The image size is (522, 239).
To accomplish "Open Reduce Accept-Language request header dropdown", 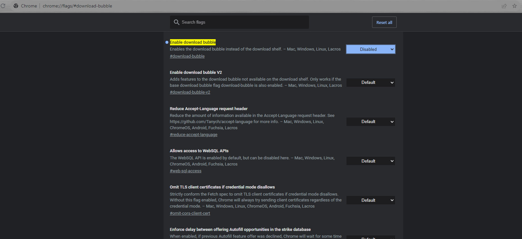I will pos(370,122).
